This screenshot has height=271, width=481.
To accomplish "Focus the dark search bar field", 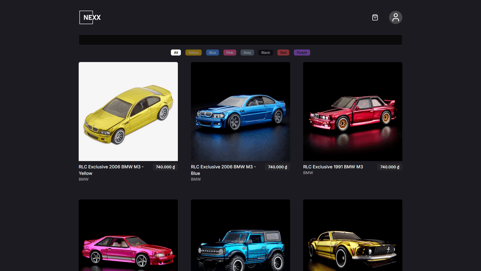I will (240, 40).
